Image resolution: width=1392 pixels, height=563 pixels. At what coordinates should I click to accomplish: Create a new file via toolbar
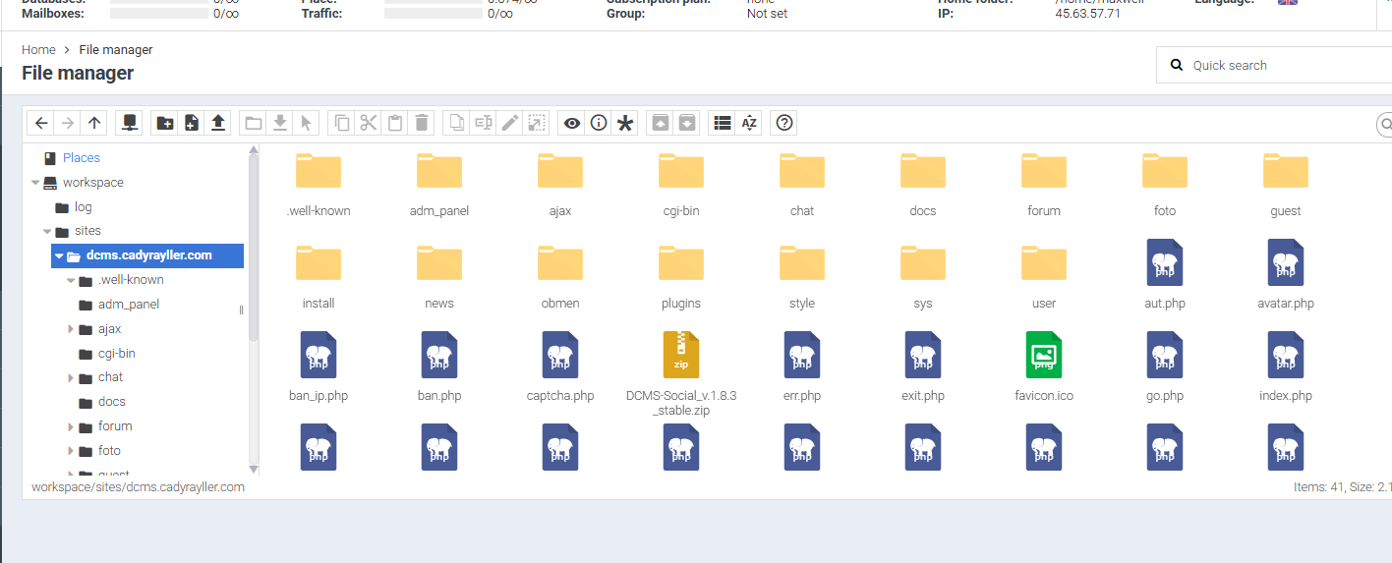(192, 123)
